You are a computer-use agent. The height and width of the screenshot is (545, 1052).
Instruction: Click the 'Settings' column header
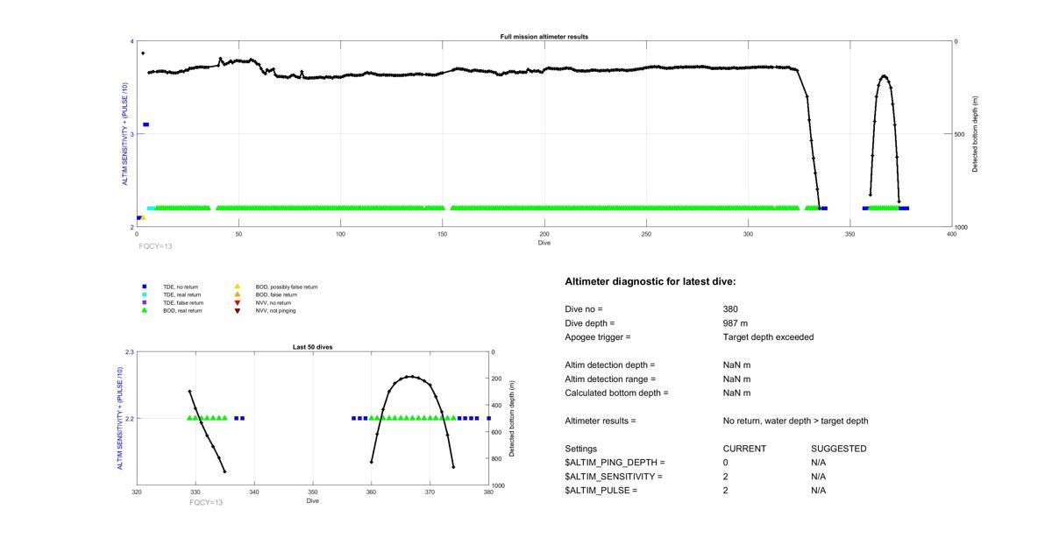581,449
